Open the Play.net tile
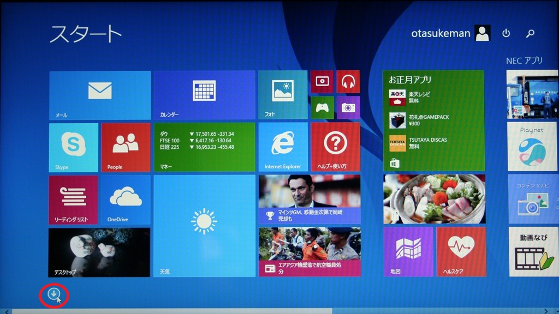The image size is (559, 314). (533, 147)
